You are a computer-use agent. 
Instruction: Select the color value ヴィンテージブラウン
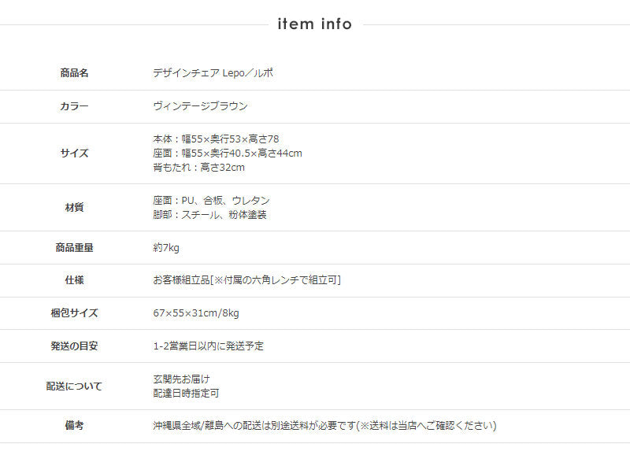pos(200,106)
